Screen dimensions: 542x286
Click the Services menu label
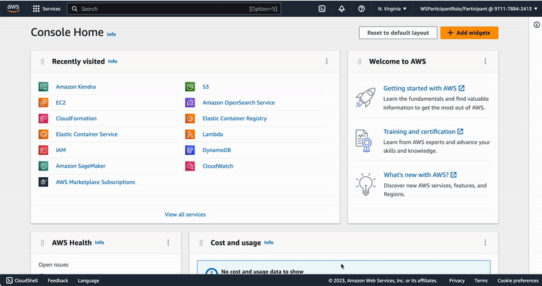tap(51, 9)
